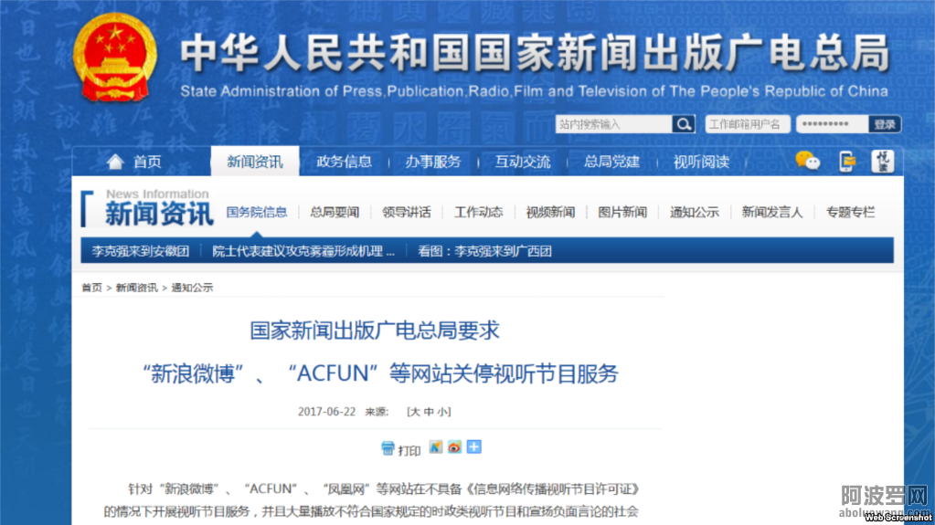Viewport: 935px width, 525px height.
Task: Click the 工作邮箱用户名 username field
Action: tap(745, 124)
